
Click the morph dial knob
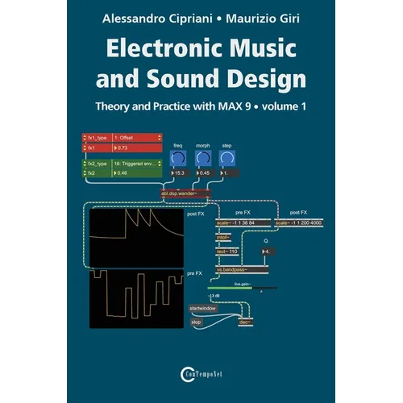[203, 158]
